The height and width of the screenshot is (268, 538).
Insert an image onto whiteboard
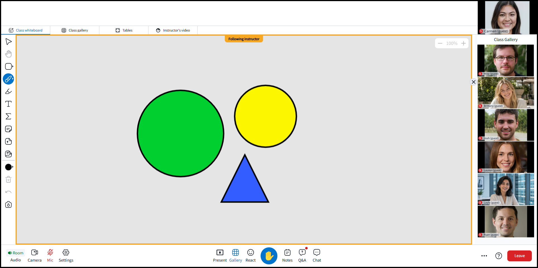(8, 154)
